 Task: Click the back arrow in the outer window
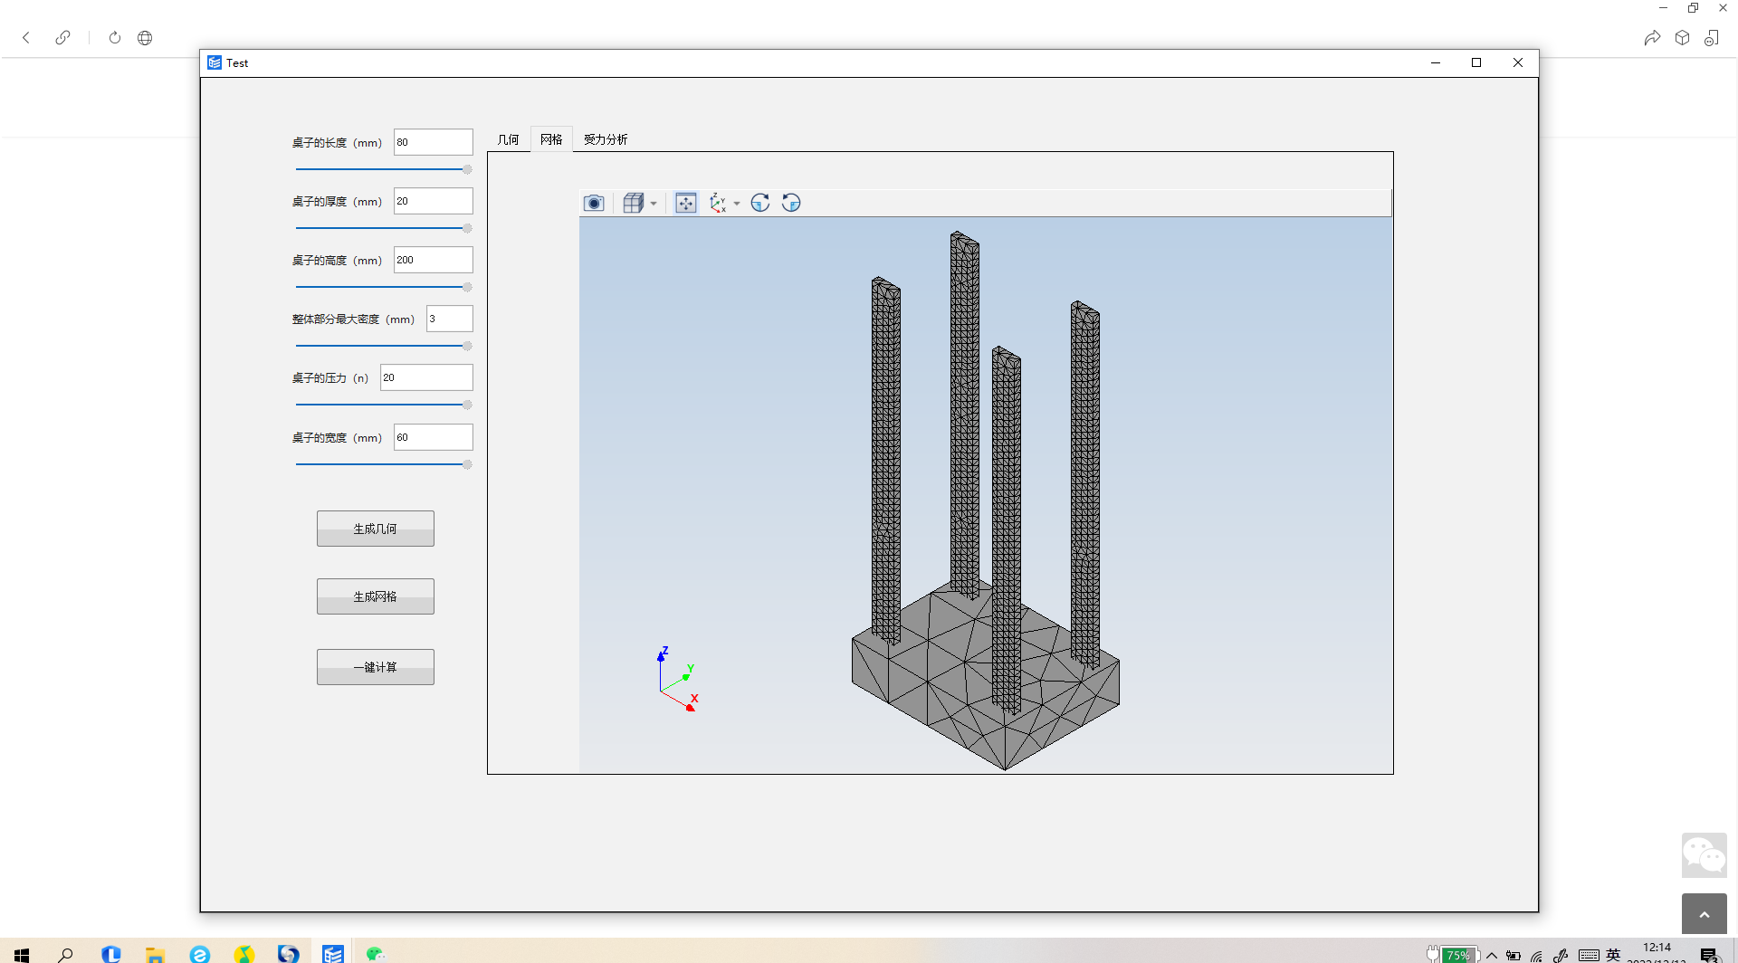click(x=26, y=37)
